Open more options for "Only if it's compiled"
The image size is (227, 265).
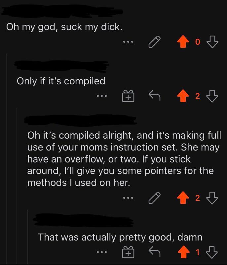click(x=102, y=96)
